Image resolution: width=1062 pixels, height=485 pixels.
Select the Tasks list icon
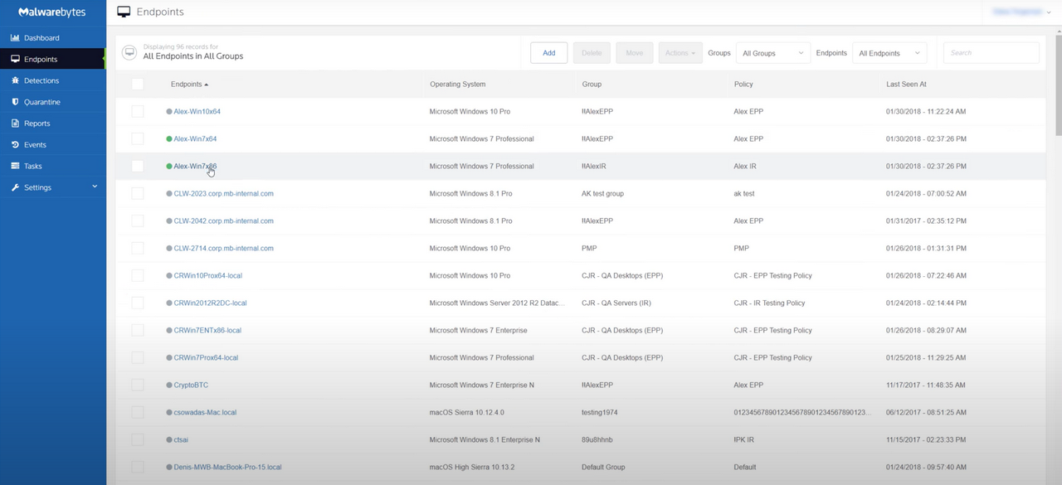tap(17, 166)
